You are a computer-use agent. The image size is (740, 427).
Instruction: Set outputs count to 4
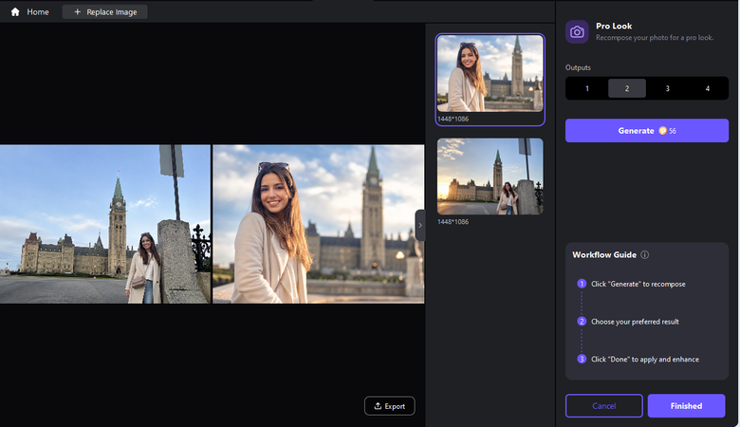pyautogui.click(x=708, y=88)
